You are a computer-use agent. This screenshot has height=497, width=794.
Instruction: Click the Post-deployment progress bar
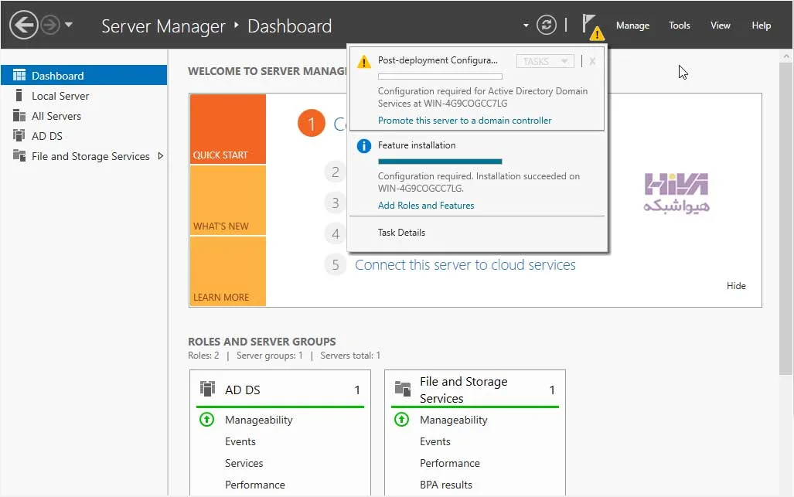[x=440, y=77]
